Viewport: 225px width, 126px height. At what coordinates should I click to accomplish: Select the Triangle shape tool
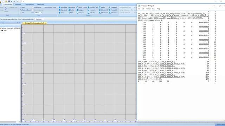tap(72, 7)
